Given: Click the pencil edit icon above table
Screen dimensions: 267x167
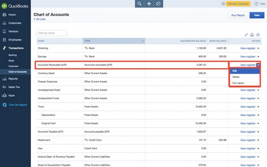Looking at the screenshot, I should (246, 35).
